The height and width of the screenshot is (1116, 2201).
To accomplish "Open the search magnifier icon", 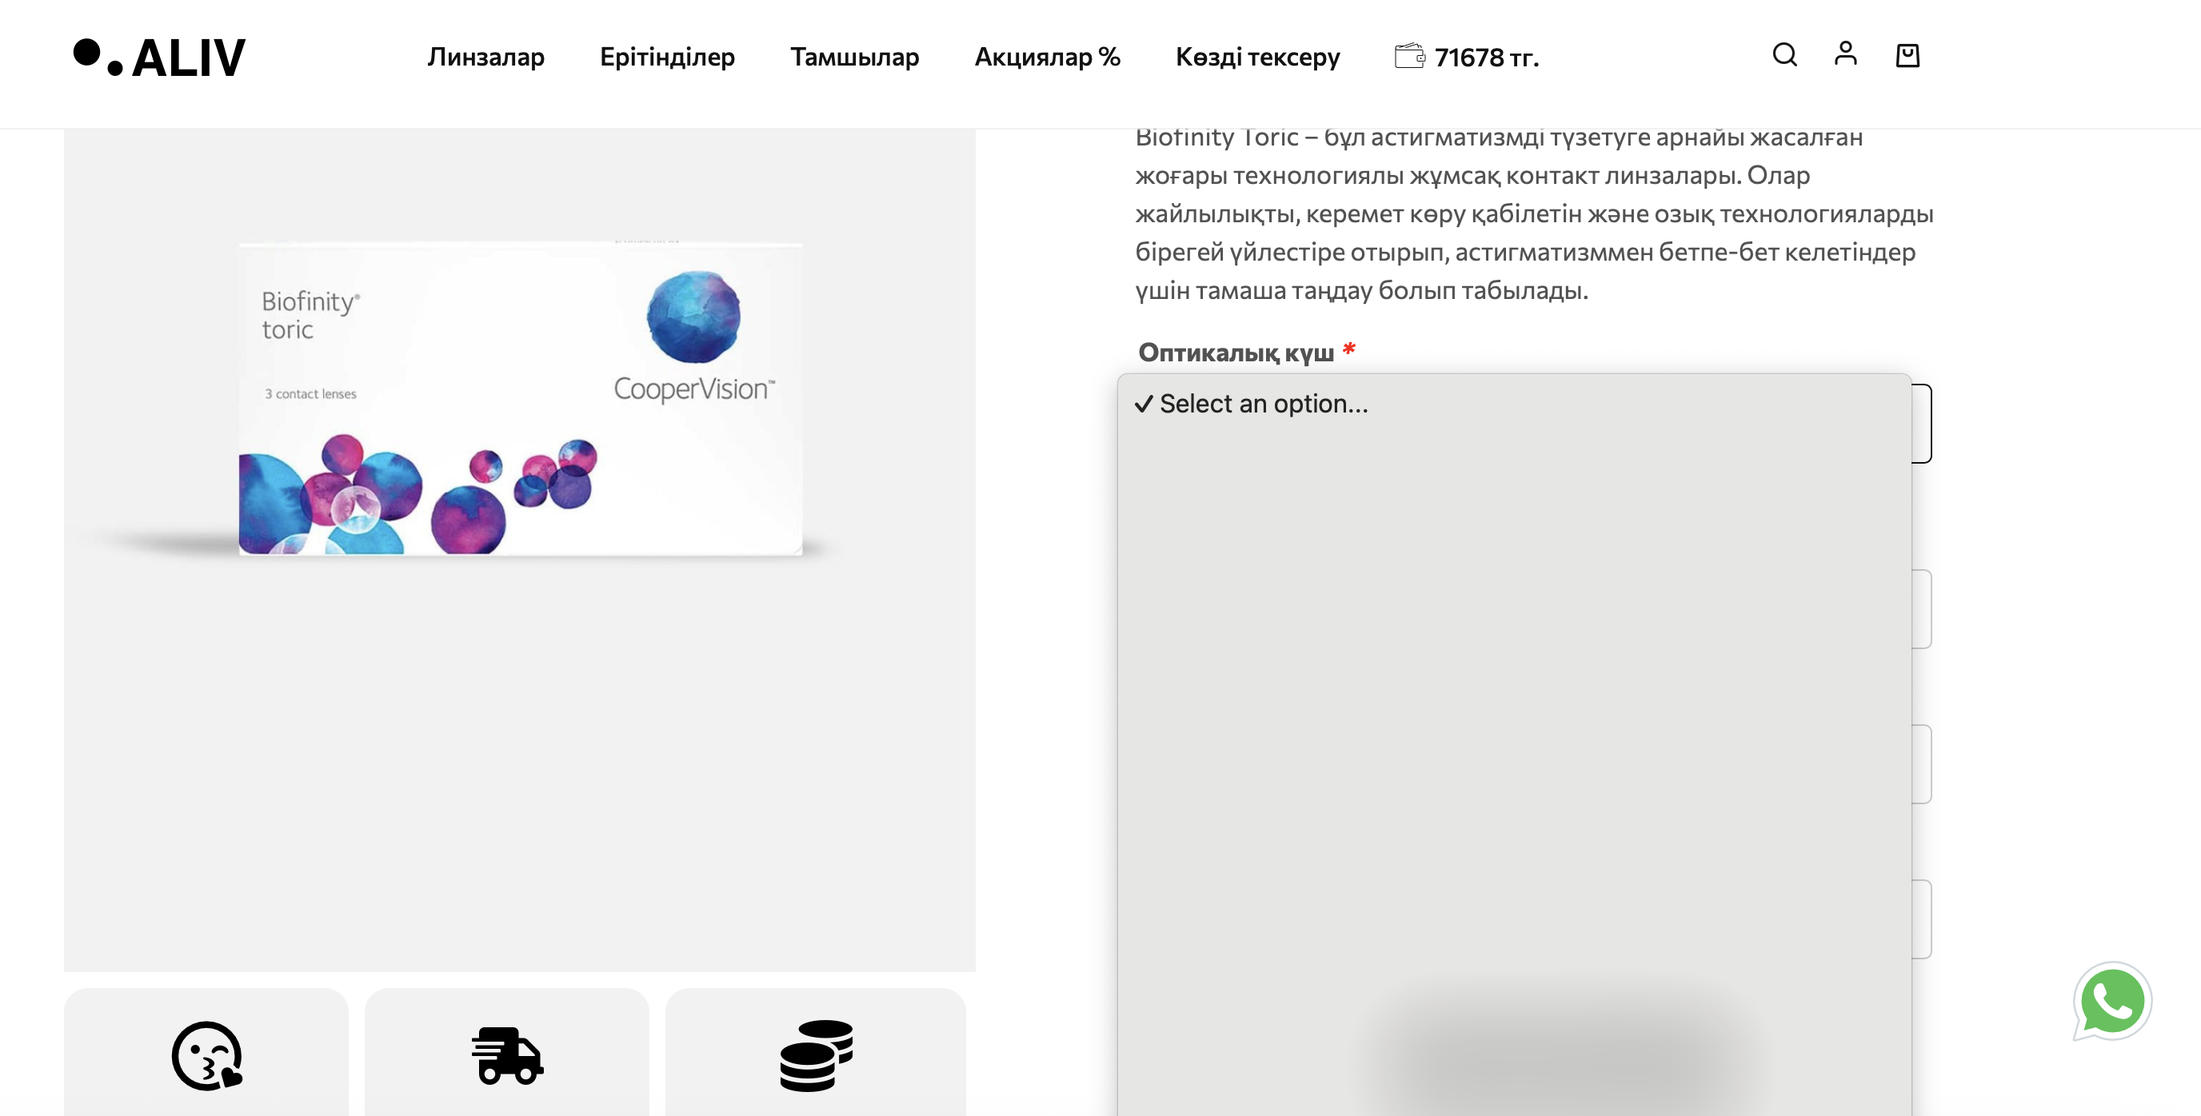I will [1784, 55].
